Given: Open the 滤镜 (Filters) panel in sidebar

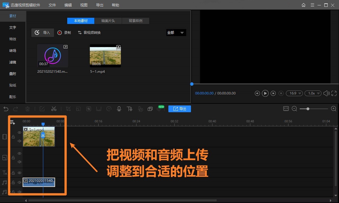Looking at the screenshot, I should [x=12, y=62].
